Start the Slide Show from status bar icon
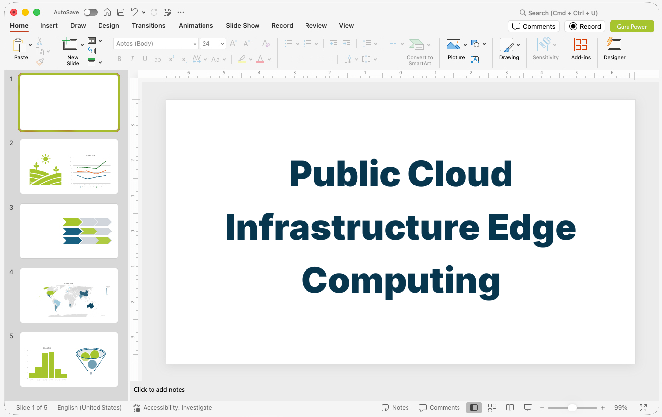 point(528,408)
